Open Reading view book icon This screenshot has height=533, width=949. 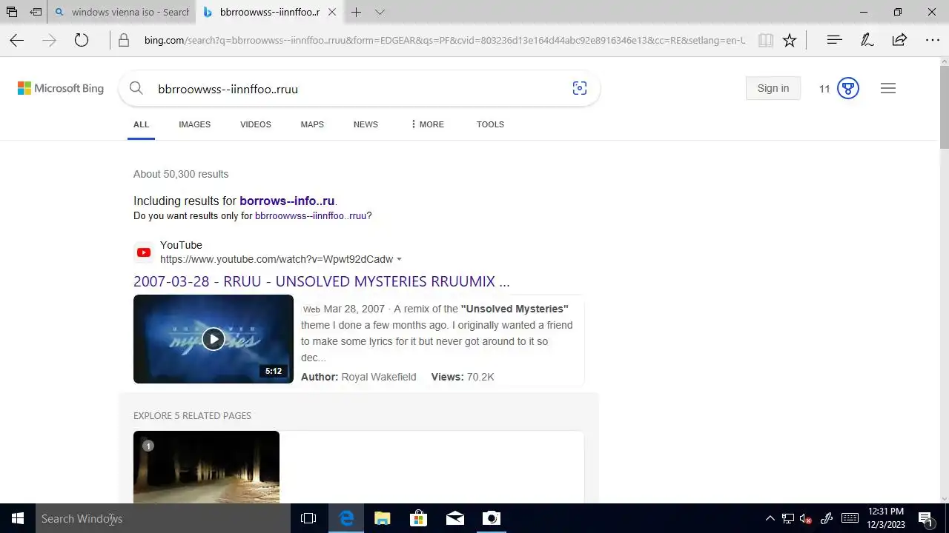766,41
